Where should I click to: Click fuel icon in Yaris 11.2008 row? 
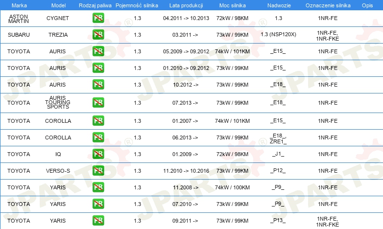(98, 187)
